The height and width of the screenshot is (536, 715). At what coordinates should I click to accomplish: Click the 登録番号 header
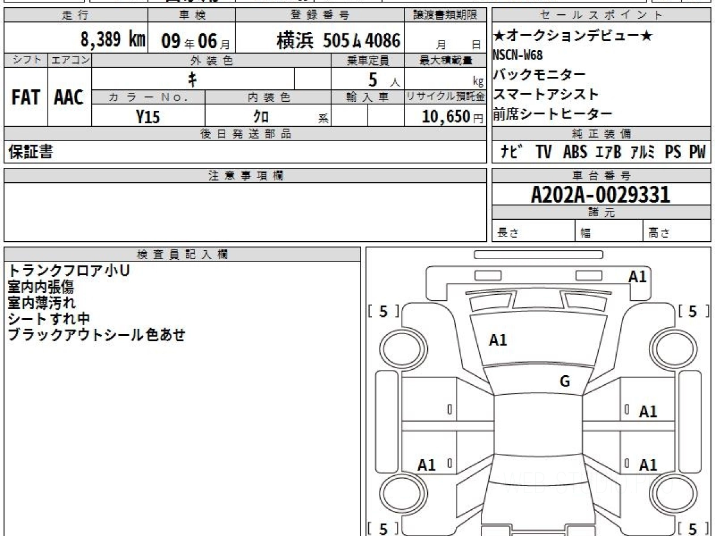321,15
